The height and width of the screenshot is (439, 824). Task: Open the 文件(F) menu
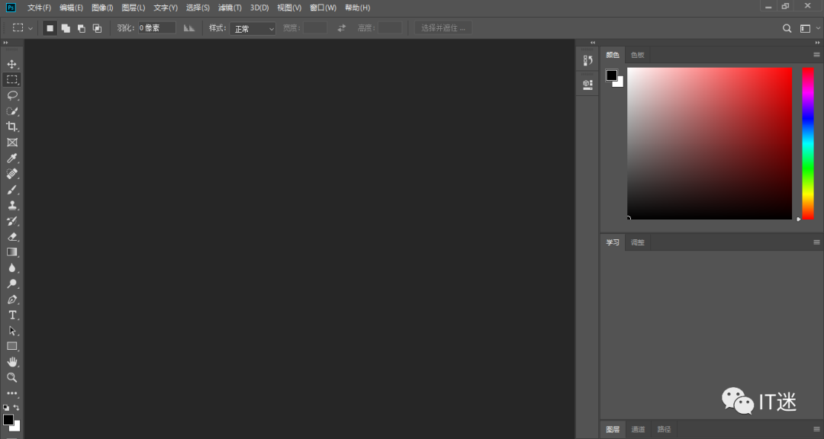(x=40, y=8)
